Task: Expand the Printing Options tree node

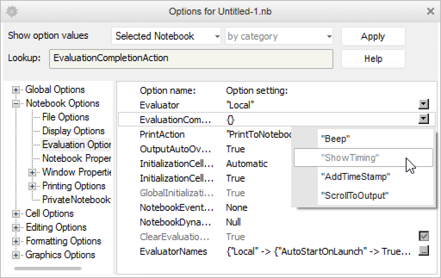Action: click(x=33, y=186)
